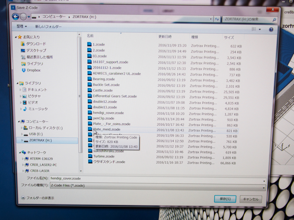Open the view options dropdown arrow
Image resolution: width=294 pixels, height=220 pixels.
[x=260, y=30]
